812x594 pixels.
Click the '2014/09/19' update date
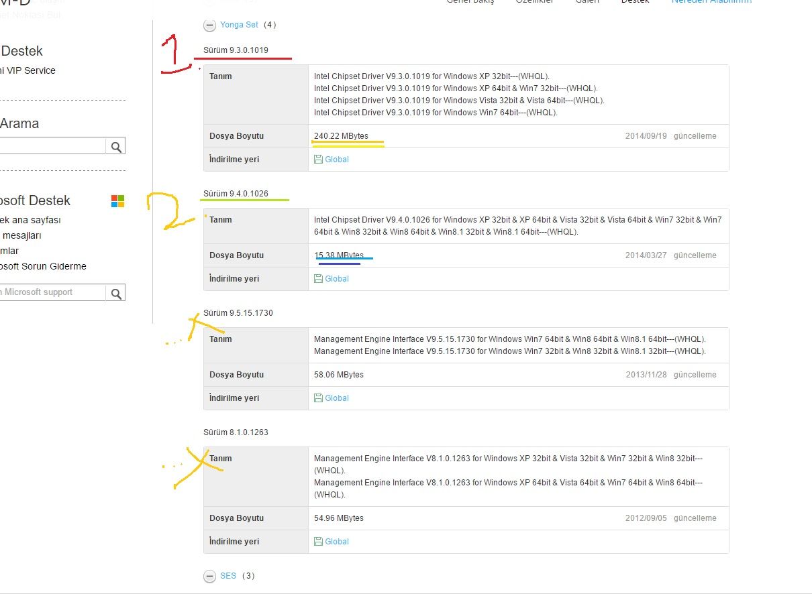646,136
